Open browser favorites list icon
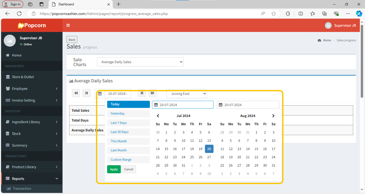The image size is (365, 194). [x=313, y=14]
